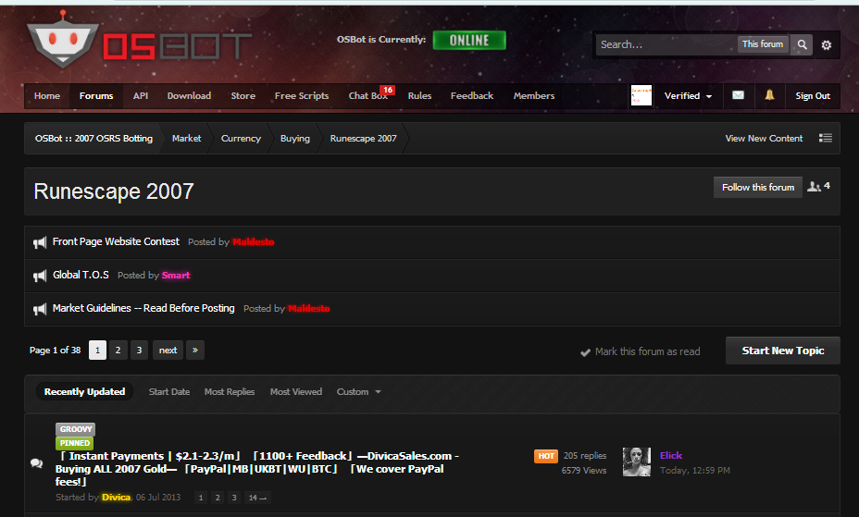Click the Sign Out link
The height and width of the screenshot is (517, 859).
pyautogui.click(x=813, y=96)
